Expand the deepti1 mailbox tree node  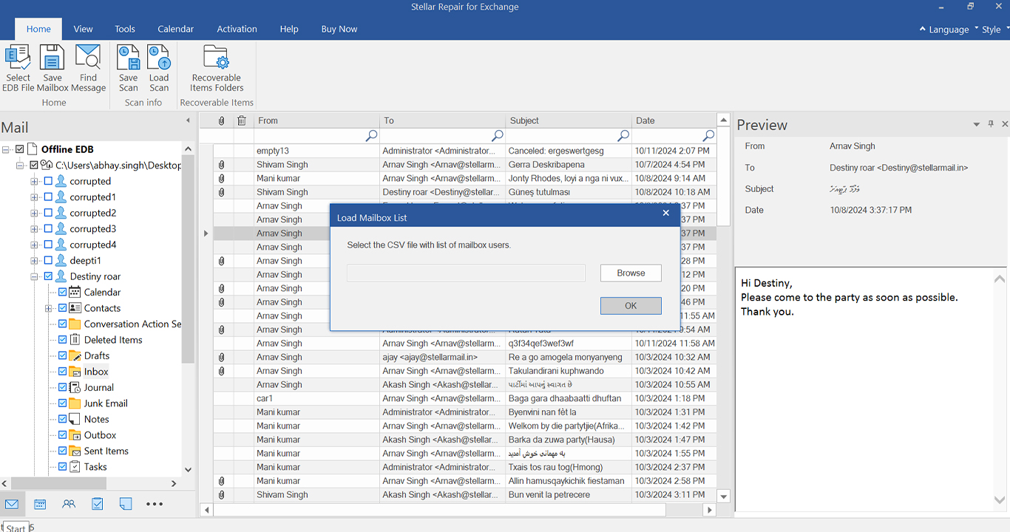(34, 261)
